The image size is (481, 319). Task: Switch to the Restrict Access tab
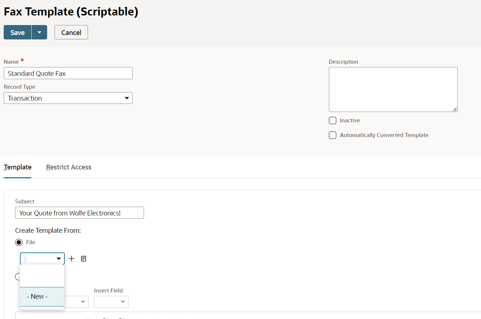coord(69,167)
